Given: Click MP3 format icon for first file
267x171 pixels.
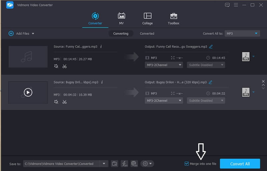Looking at the screenshot, I should [x=246, y=57].
